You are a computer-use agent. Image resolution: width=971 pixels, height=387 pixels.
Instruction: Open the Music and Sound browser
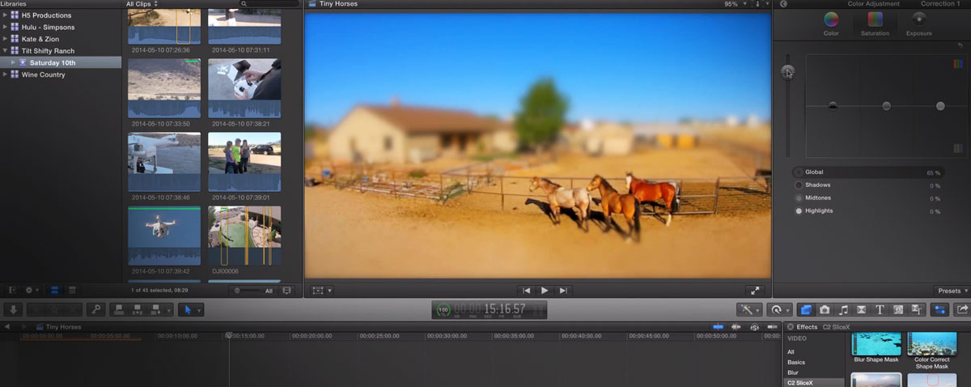843,309
